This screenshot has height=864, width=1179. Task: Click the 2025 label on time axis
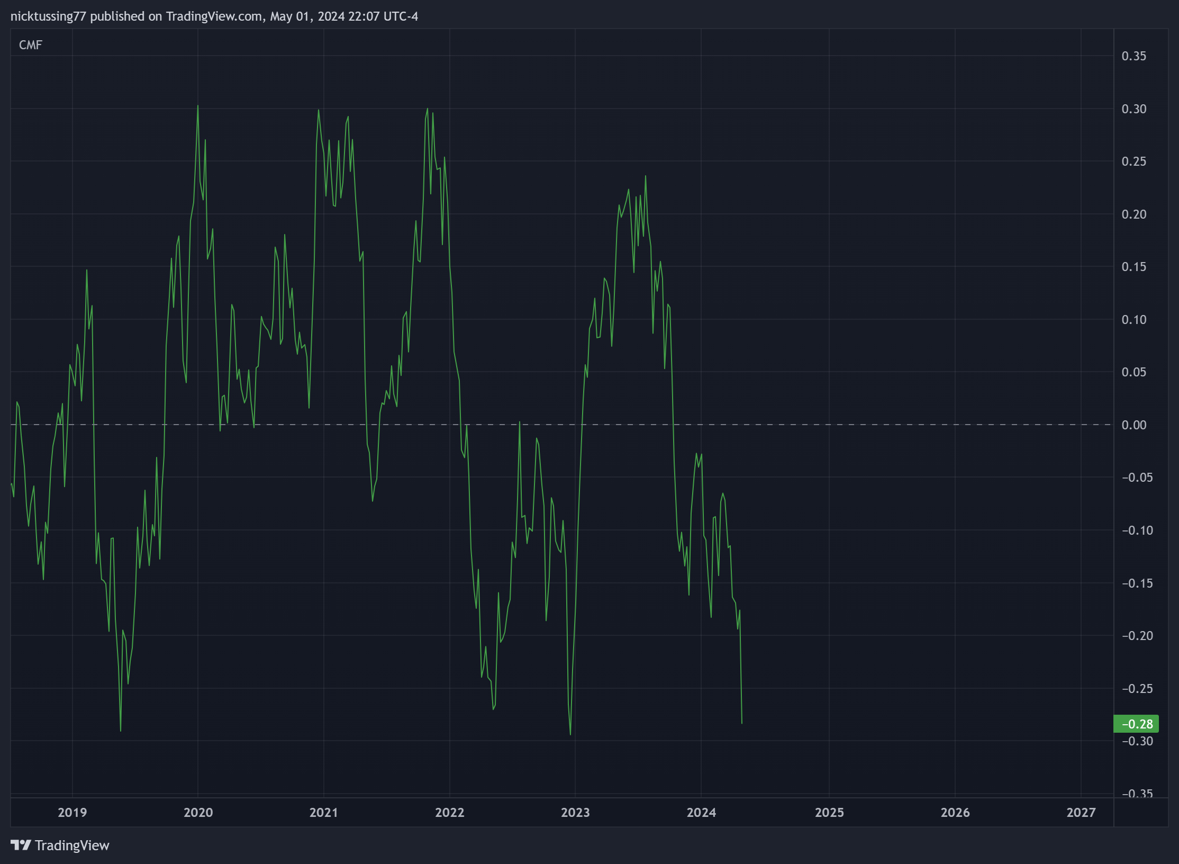(x=829, y=812)
